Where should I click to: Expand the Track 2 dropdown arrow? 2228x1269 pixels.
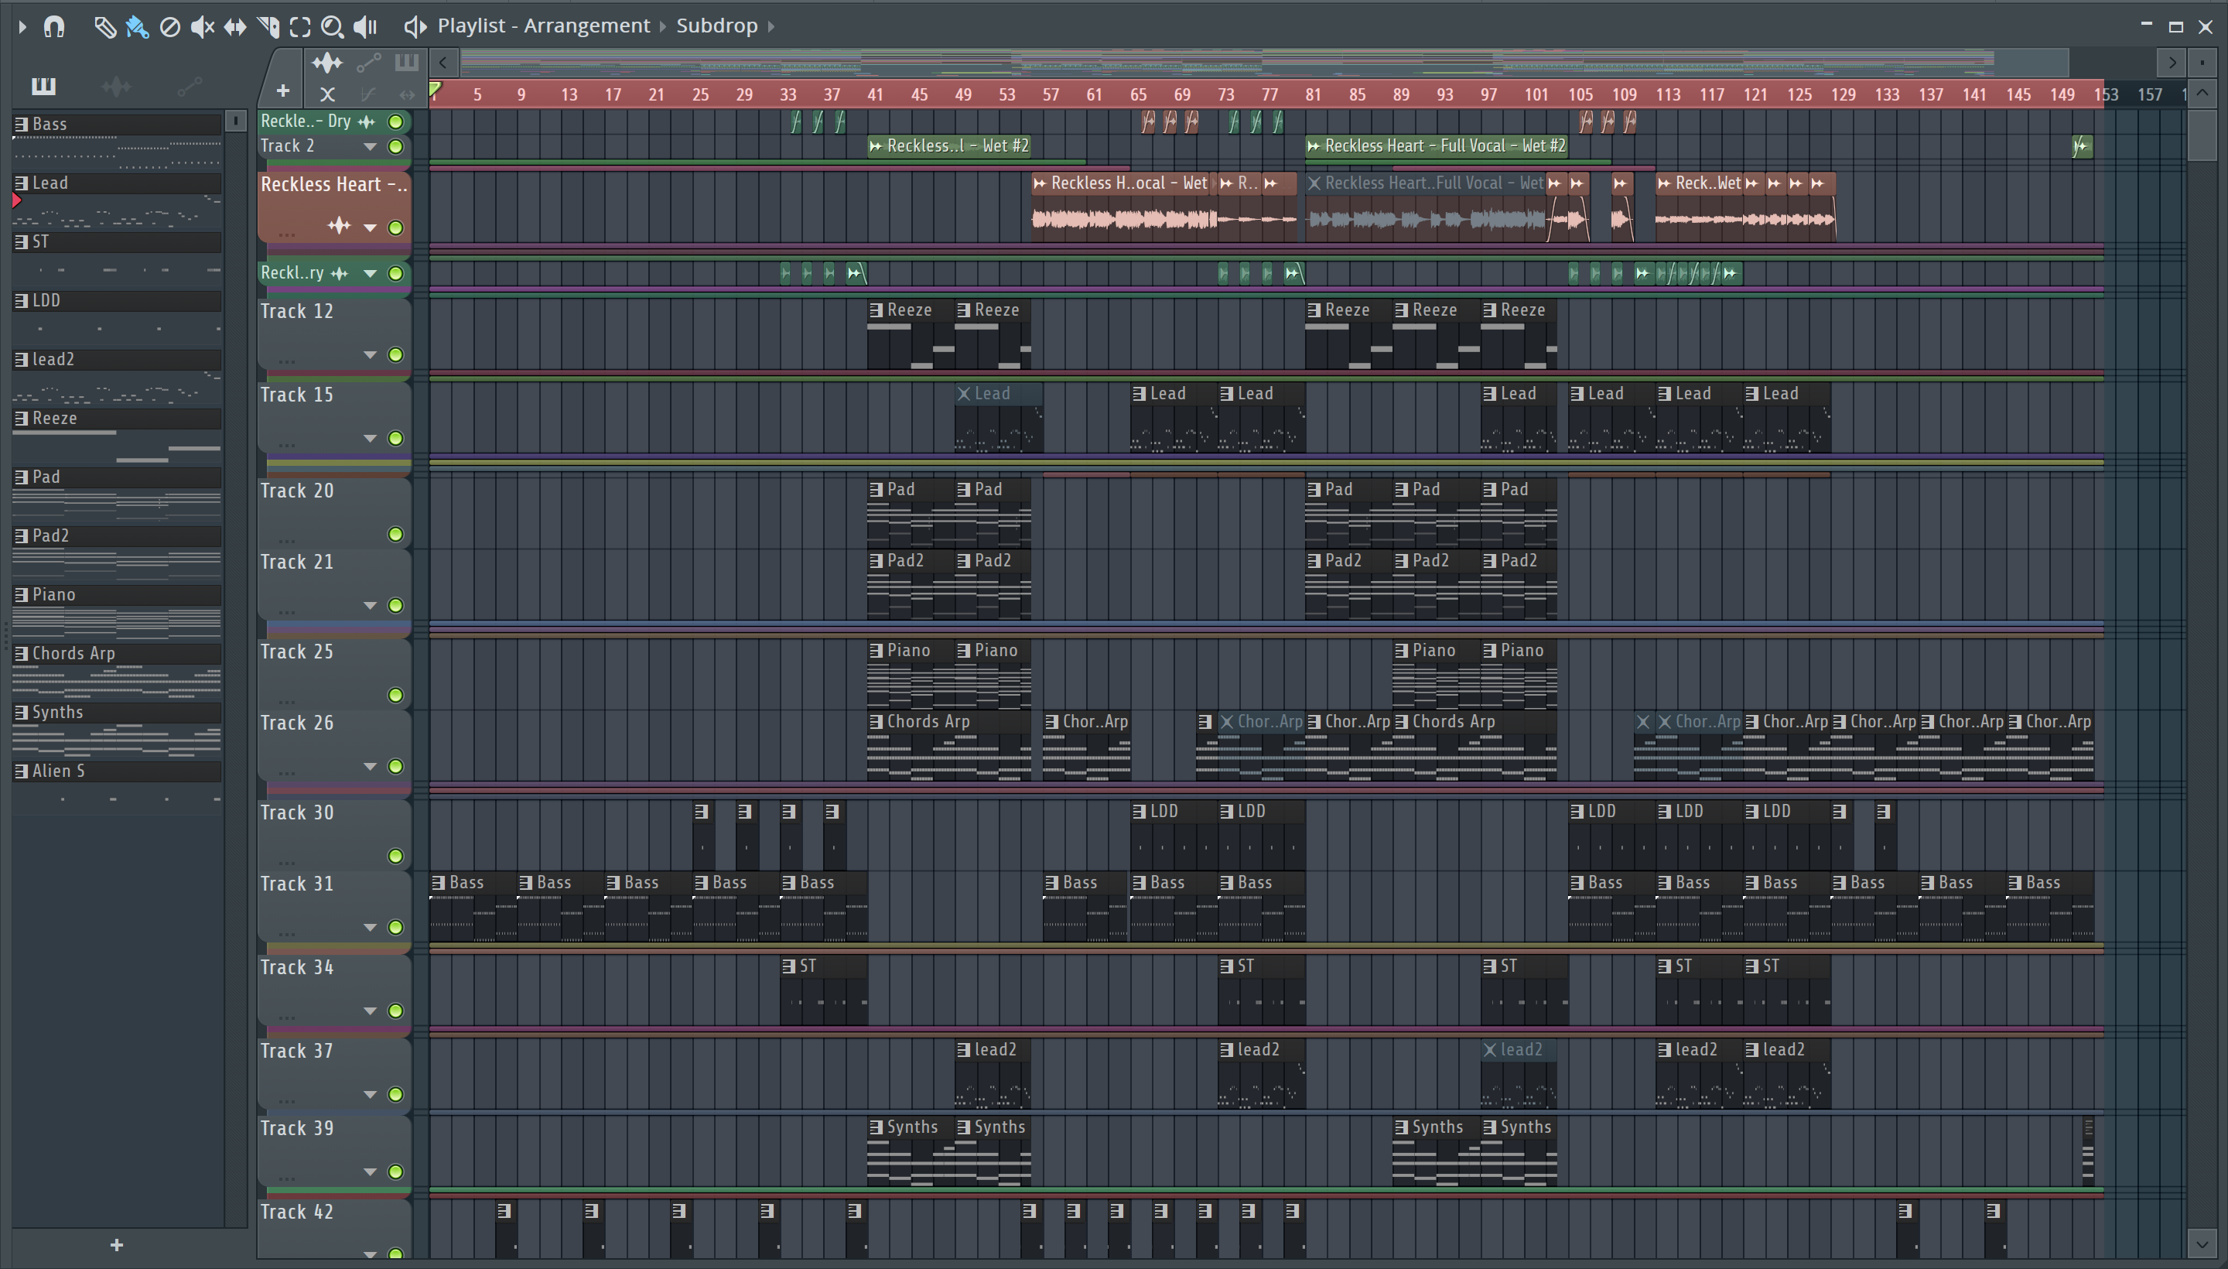point(371,146)
